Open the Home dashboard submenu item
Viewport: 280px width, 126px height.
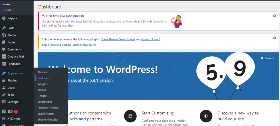click(x=6, y=4)
